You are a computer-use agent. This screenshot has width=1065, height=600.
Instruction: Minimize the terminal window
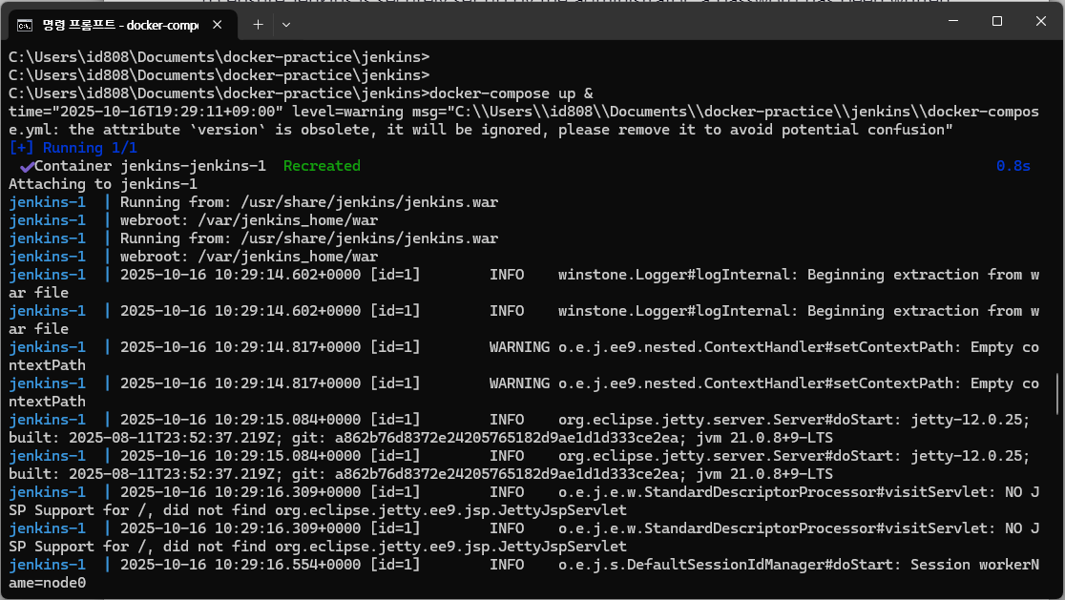click(953, 21)
